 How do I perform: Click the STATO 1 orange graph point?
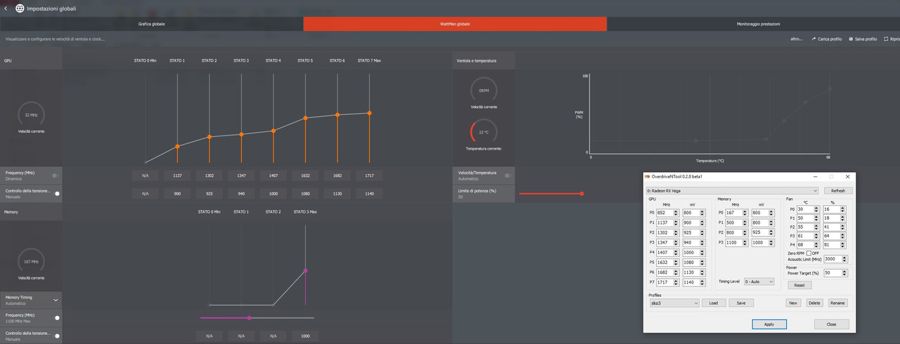click(177, 146)
